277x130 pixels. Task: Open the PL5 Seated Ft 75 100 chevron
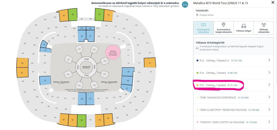tap(269, 85)
